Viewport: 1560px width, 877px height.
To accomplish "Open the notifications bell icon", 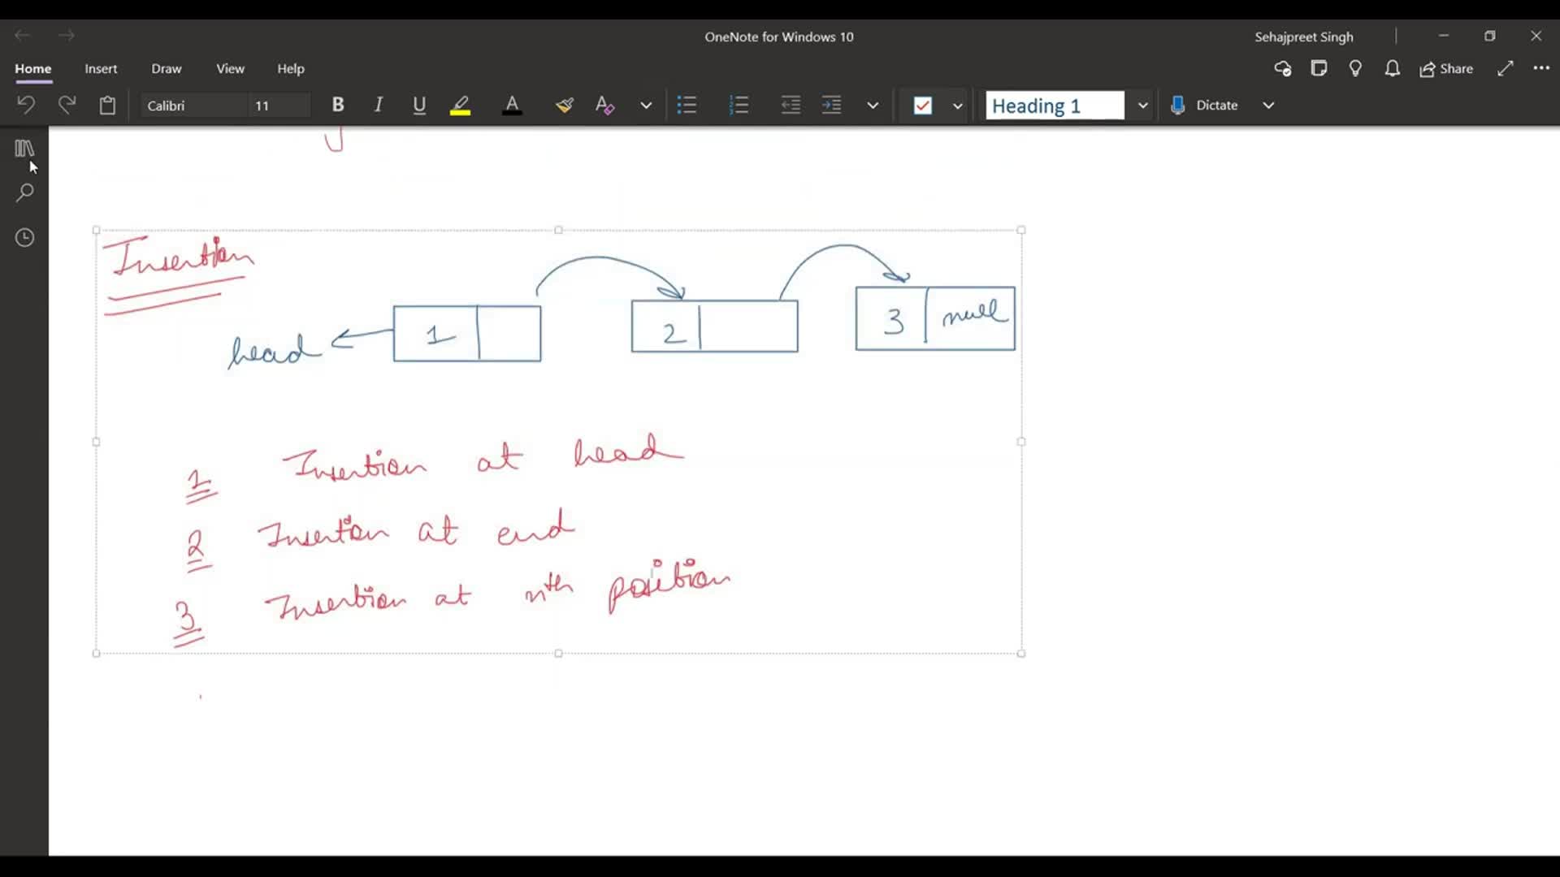I will [x=1392, y=69].
